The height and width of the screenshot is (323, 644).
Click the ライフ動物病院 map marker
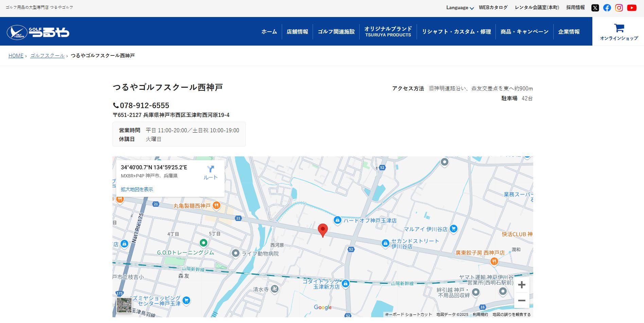[236, 253]
